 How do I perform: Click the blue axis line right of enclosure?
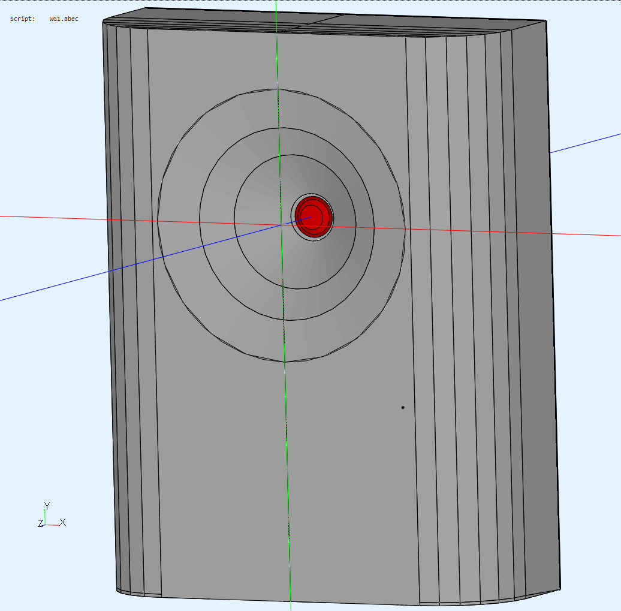click(587, 143)
